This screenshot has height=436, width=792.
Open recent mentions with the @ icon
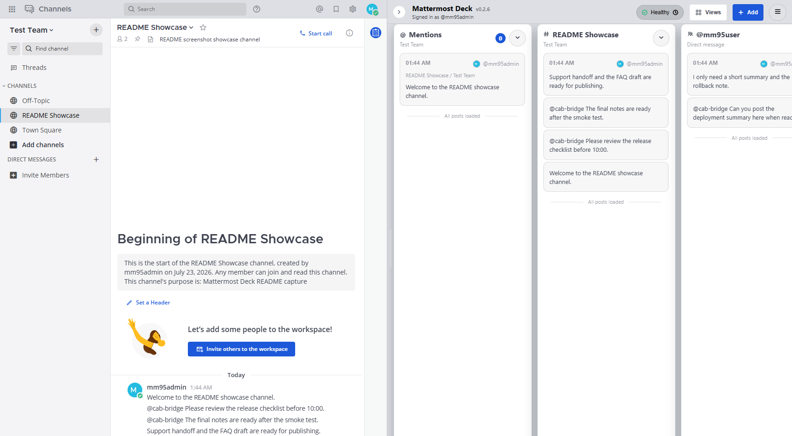320,9
